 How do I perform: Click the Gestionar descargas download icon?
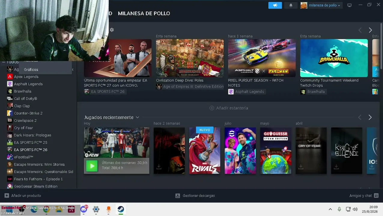178,196
